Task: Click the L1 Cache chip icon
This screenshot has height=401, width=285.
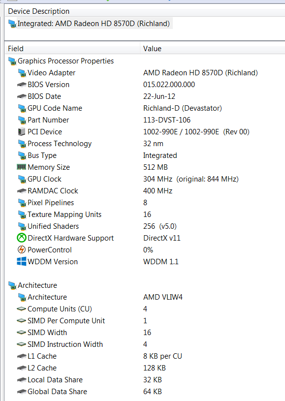Action: click(x=22, y=356)
